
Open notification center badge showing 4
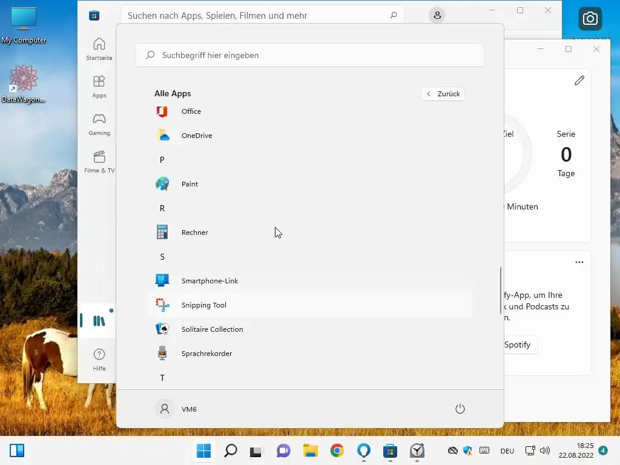(603, 450)
